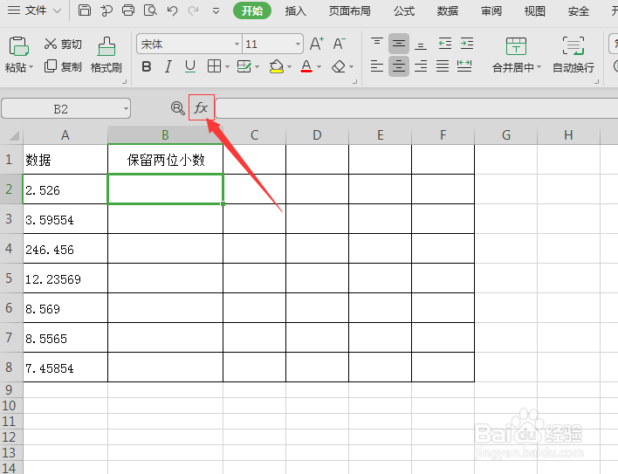Click the Print icon in quick toolbar
Image resolution: width=618 pixels, height=474 pixels.
128,10
